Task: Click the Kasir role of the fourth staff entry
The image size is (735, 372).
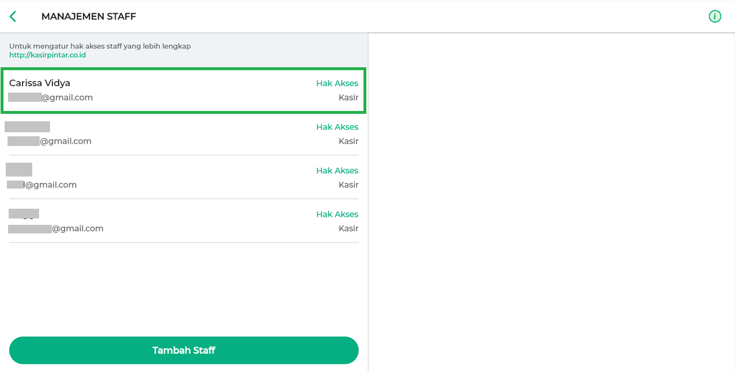Action: click(348, 229)
